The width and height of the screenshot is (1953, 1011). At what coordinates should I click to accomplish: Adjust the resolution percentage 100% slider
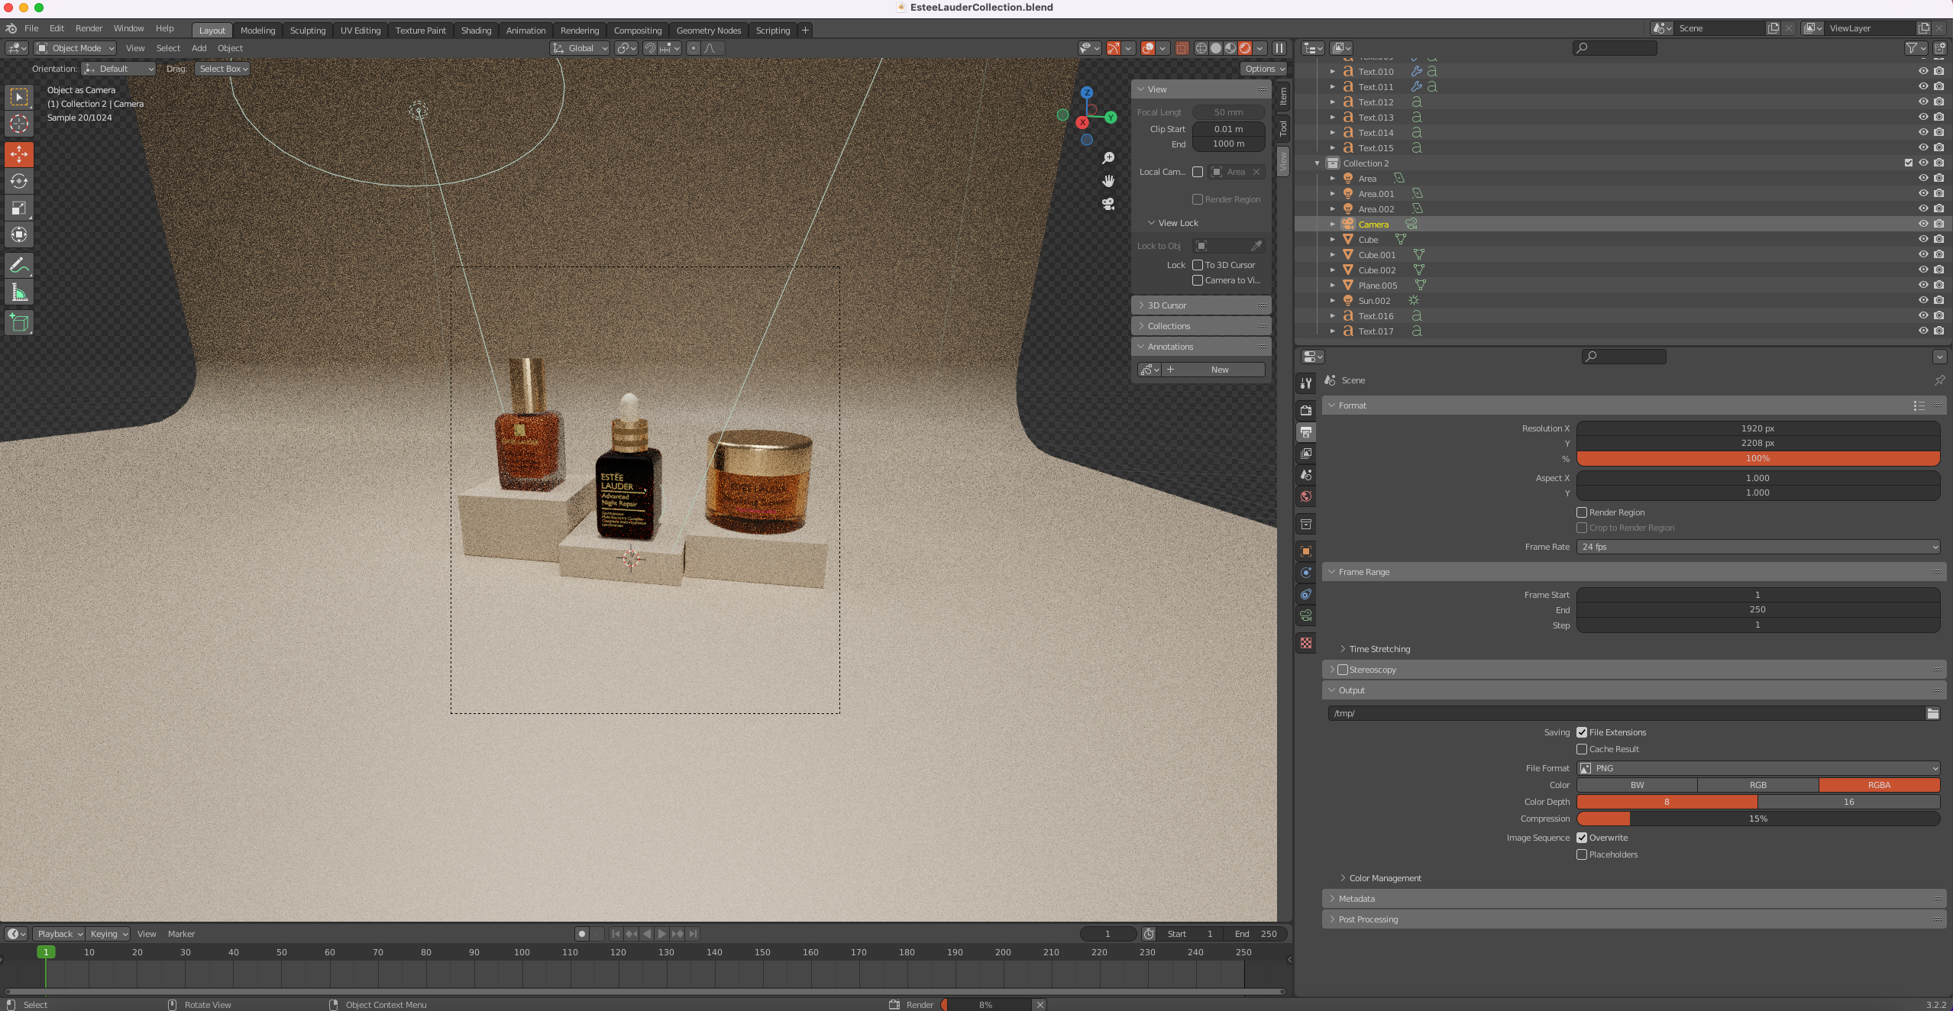[x=1757, y=458]
